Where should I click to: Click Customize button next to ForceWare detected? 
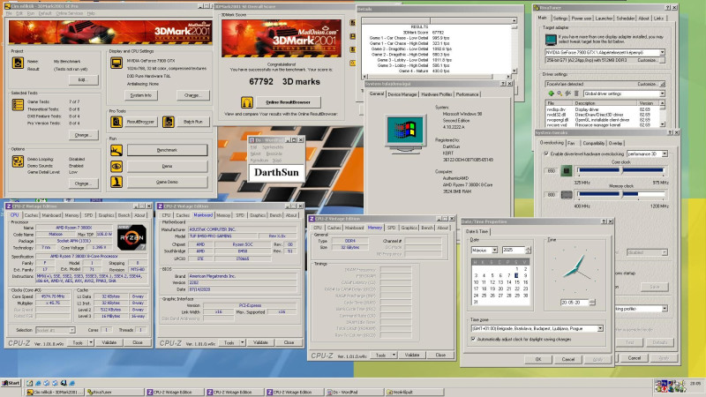(x=650, y=84)
